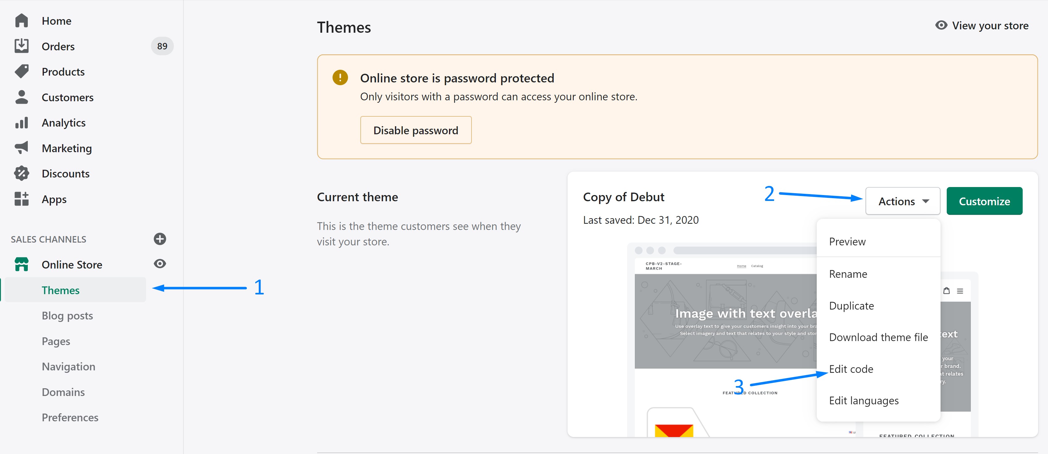
Task: Select Preview from the Actions menu
Action: (x=878, y=241)
